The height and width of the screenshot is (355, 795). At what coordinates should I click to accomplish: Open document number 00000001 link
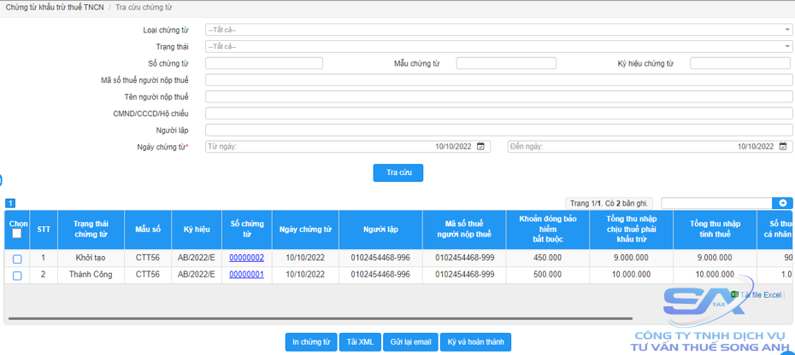[x=246, y=275]
